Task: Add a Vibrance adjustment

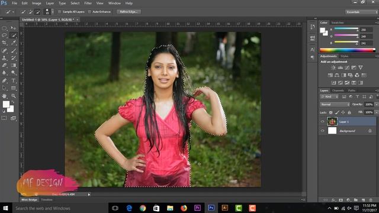Action: (361, 67)
